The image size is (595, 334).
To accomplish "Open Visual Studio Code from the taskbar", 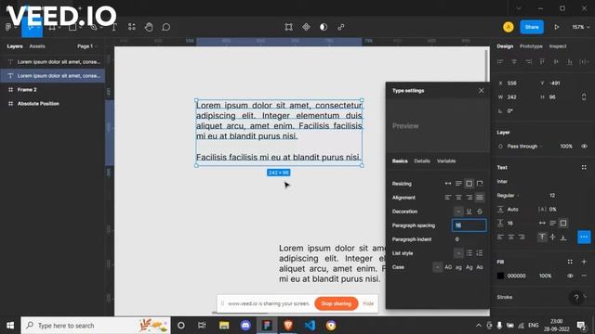I will coord(310,326).
